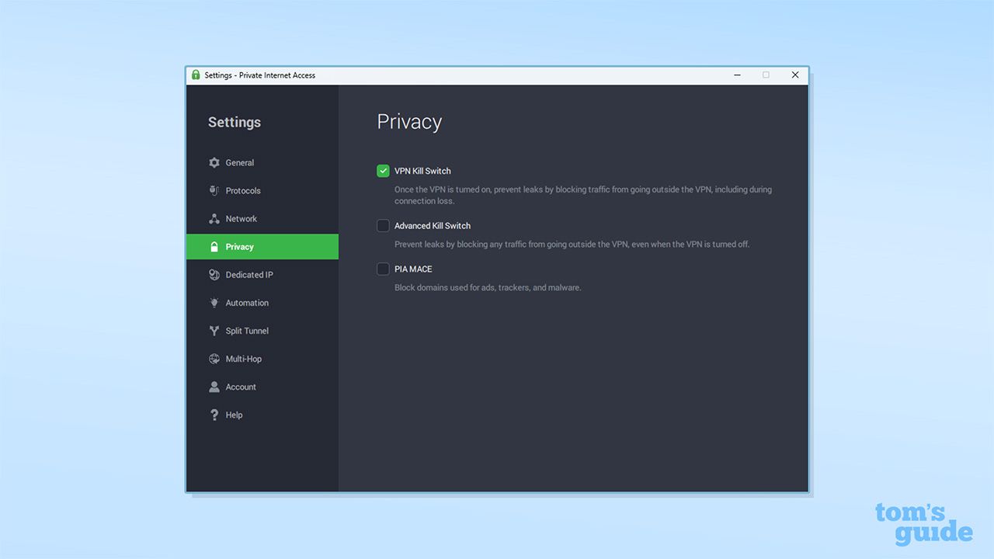Close the Settings window
Screen dimensions: 994x559
[x=795, y=75]
